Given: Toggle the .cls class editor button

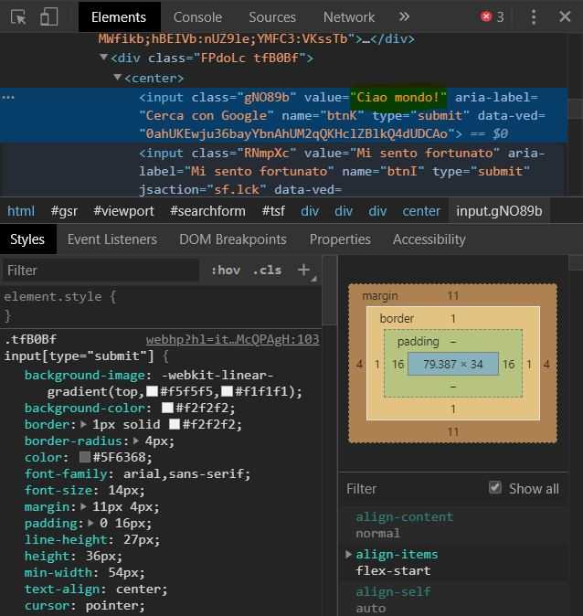Looking at the screenshot, I should click(268, 270).
